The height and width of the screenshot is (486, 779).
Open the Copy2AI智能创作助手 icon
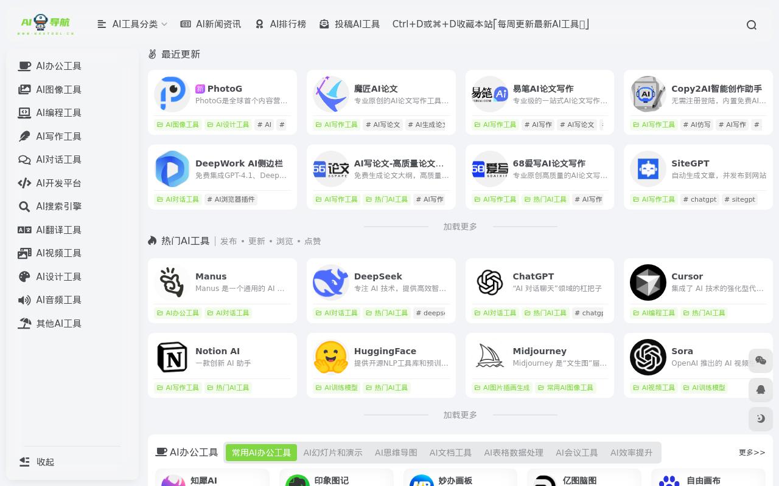point(648,94)
